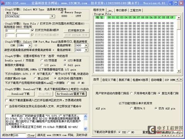The width and height of the screenshot is (185, 139).
Task: Click the options tabs right scroll arrow
Action: click(x=181, y=79)
